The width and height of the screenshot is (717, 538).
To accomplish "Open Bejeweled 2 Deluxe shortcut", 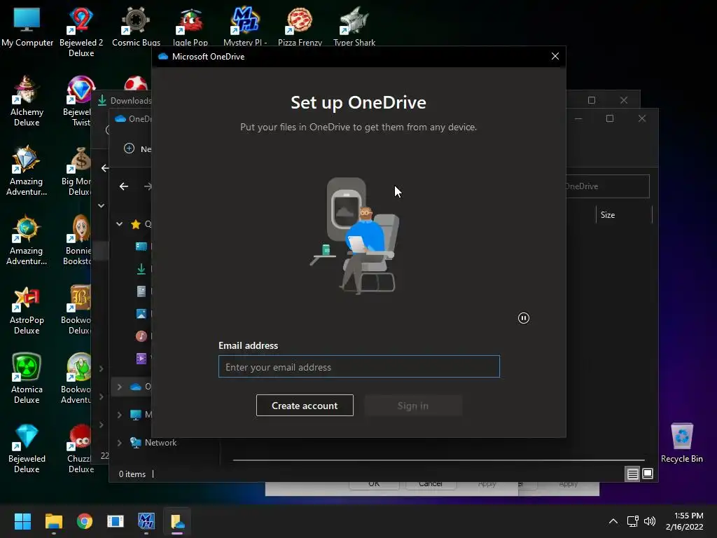I will [81, 32].
